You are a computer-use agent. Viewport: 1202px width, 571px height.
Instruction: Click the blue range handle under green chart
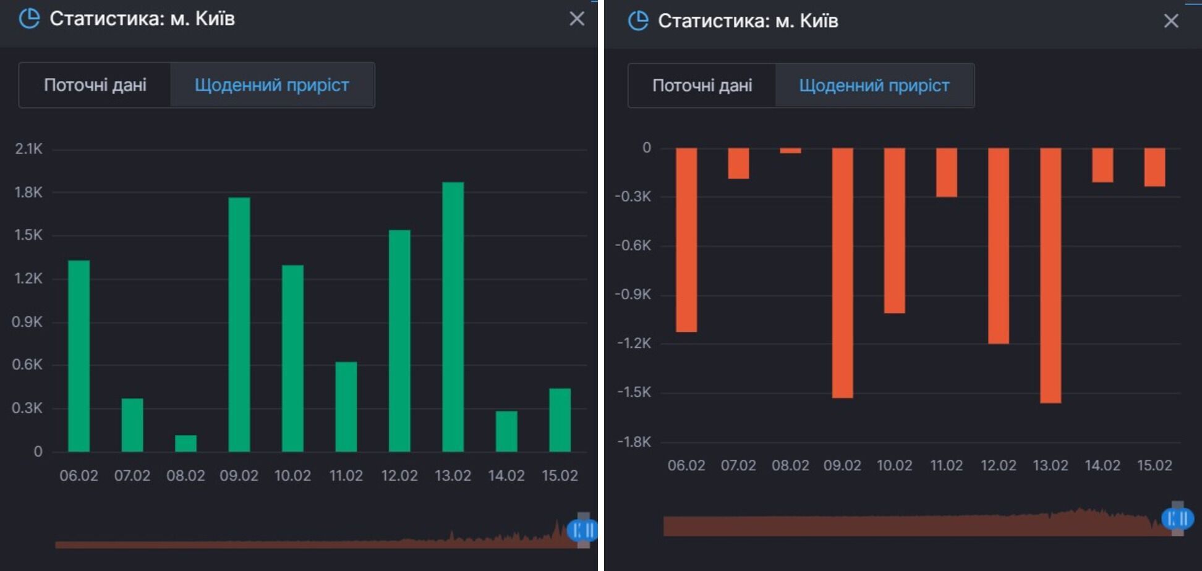[582, 530]
